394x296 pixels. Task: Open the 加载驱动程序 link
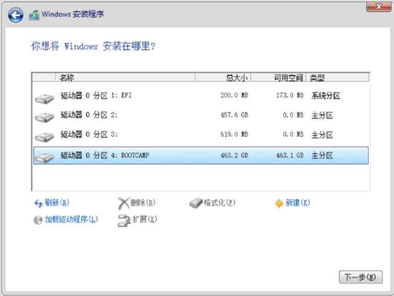(71, 220)
